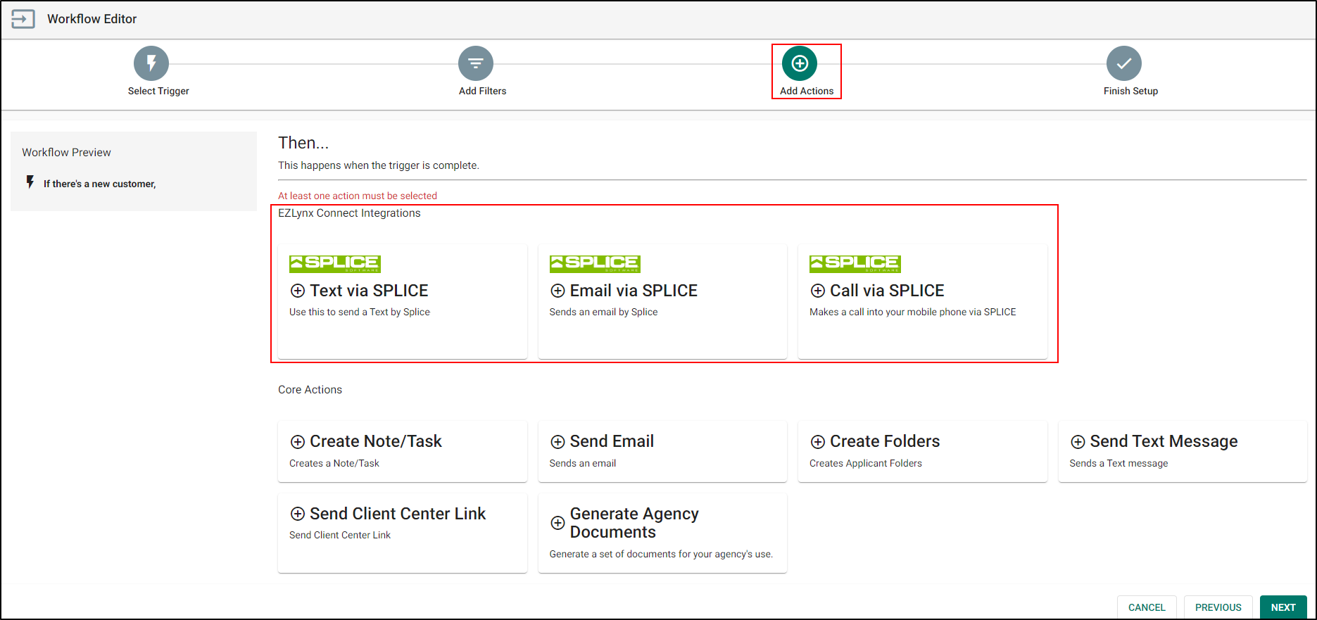Add the Email via SPLICE plus icon

557,291
